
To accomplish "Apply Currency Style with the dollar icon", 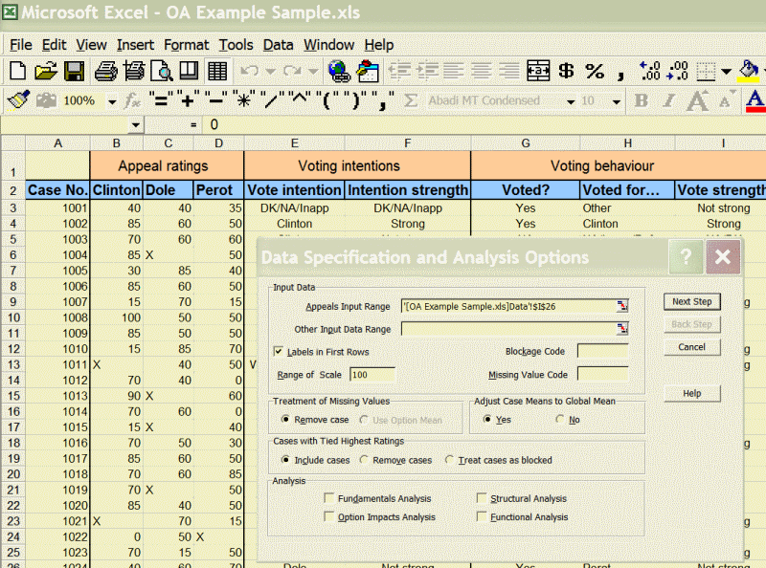I will (566, 72).
